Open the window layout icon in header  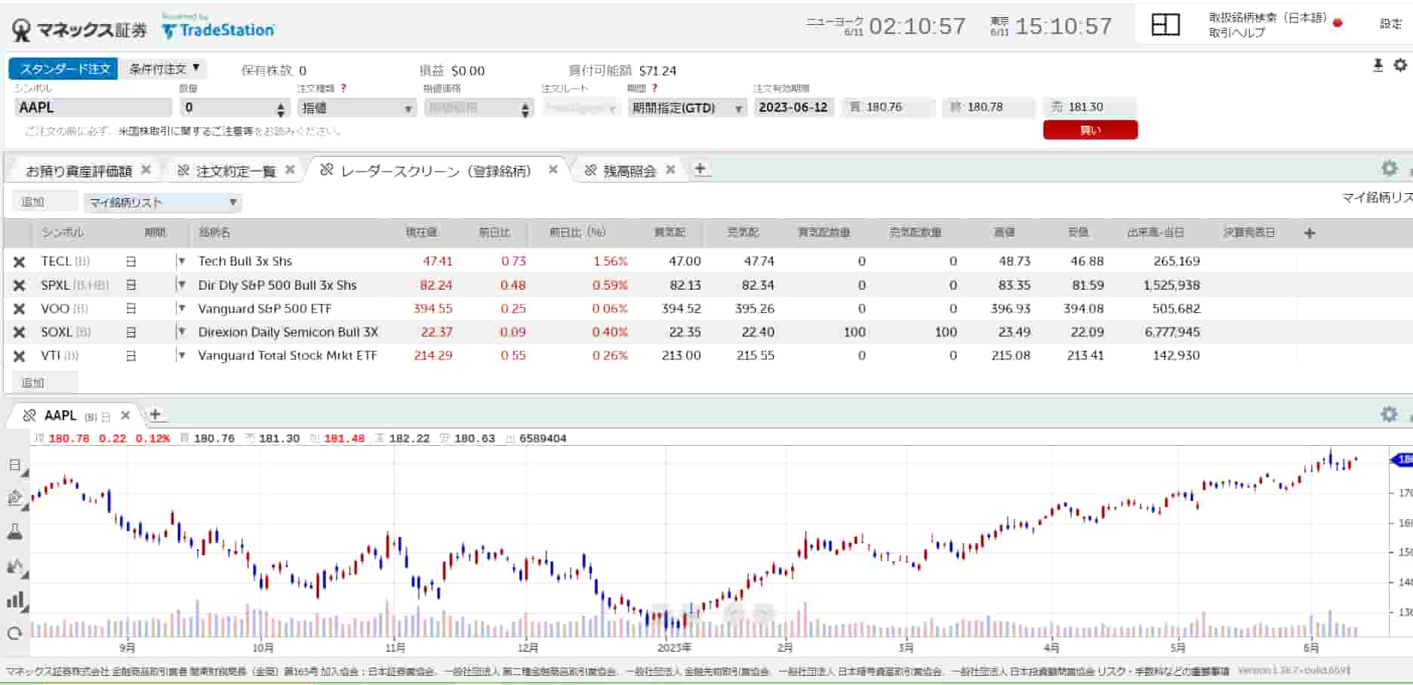(x=1165, y=25)
